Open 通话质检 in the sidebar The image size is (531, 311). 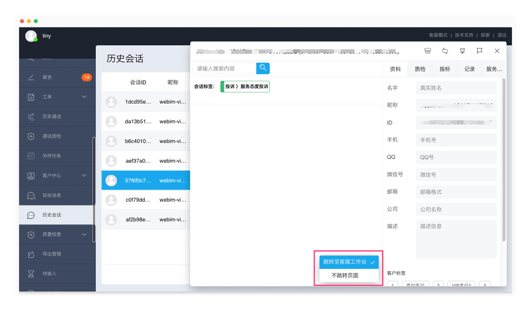coord(51,136)
